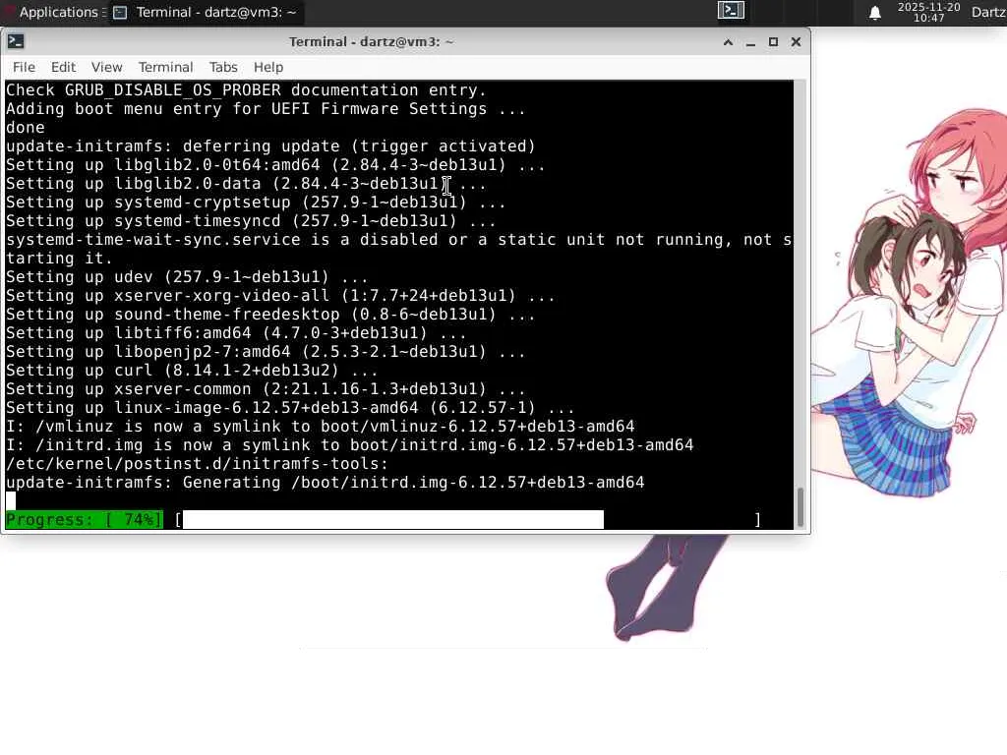Minimize the terminal window
Screen dimensions: 1007x755
click(x=750, y=42)
